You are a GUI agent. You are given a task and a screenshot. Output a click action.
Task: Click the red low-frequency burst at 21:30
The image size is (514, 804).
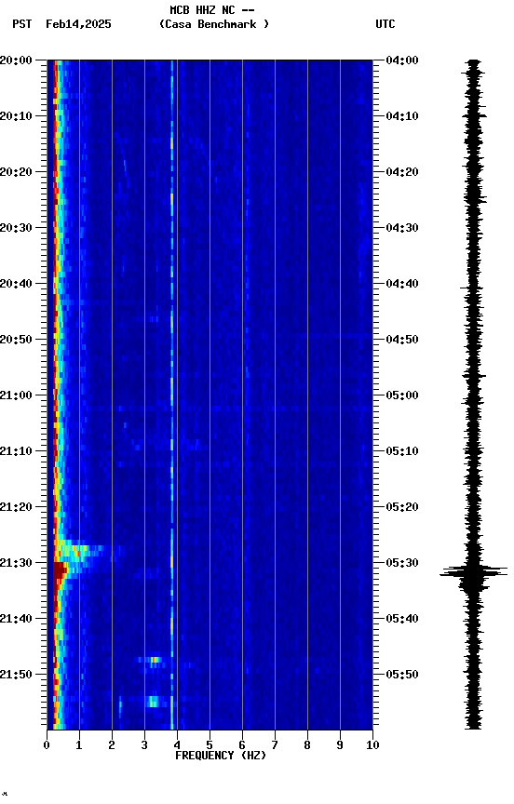pyautogui.click(x=60, y=569)
